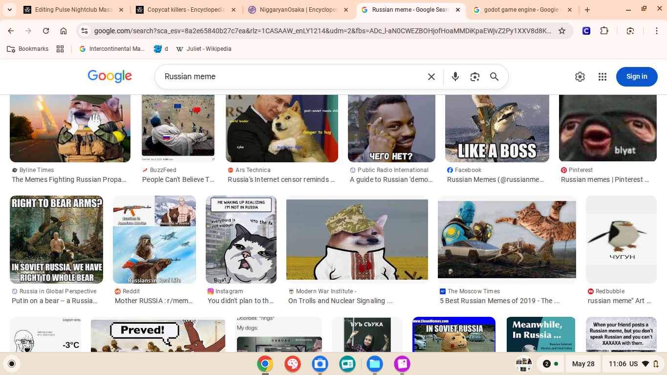This screenshot has height=375, width=667.
Task: Focus the Russian meme search field
Action: point(292,77)
